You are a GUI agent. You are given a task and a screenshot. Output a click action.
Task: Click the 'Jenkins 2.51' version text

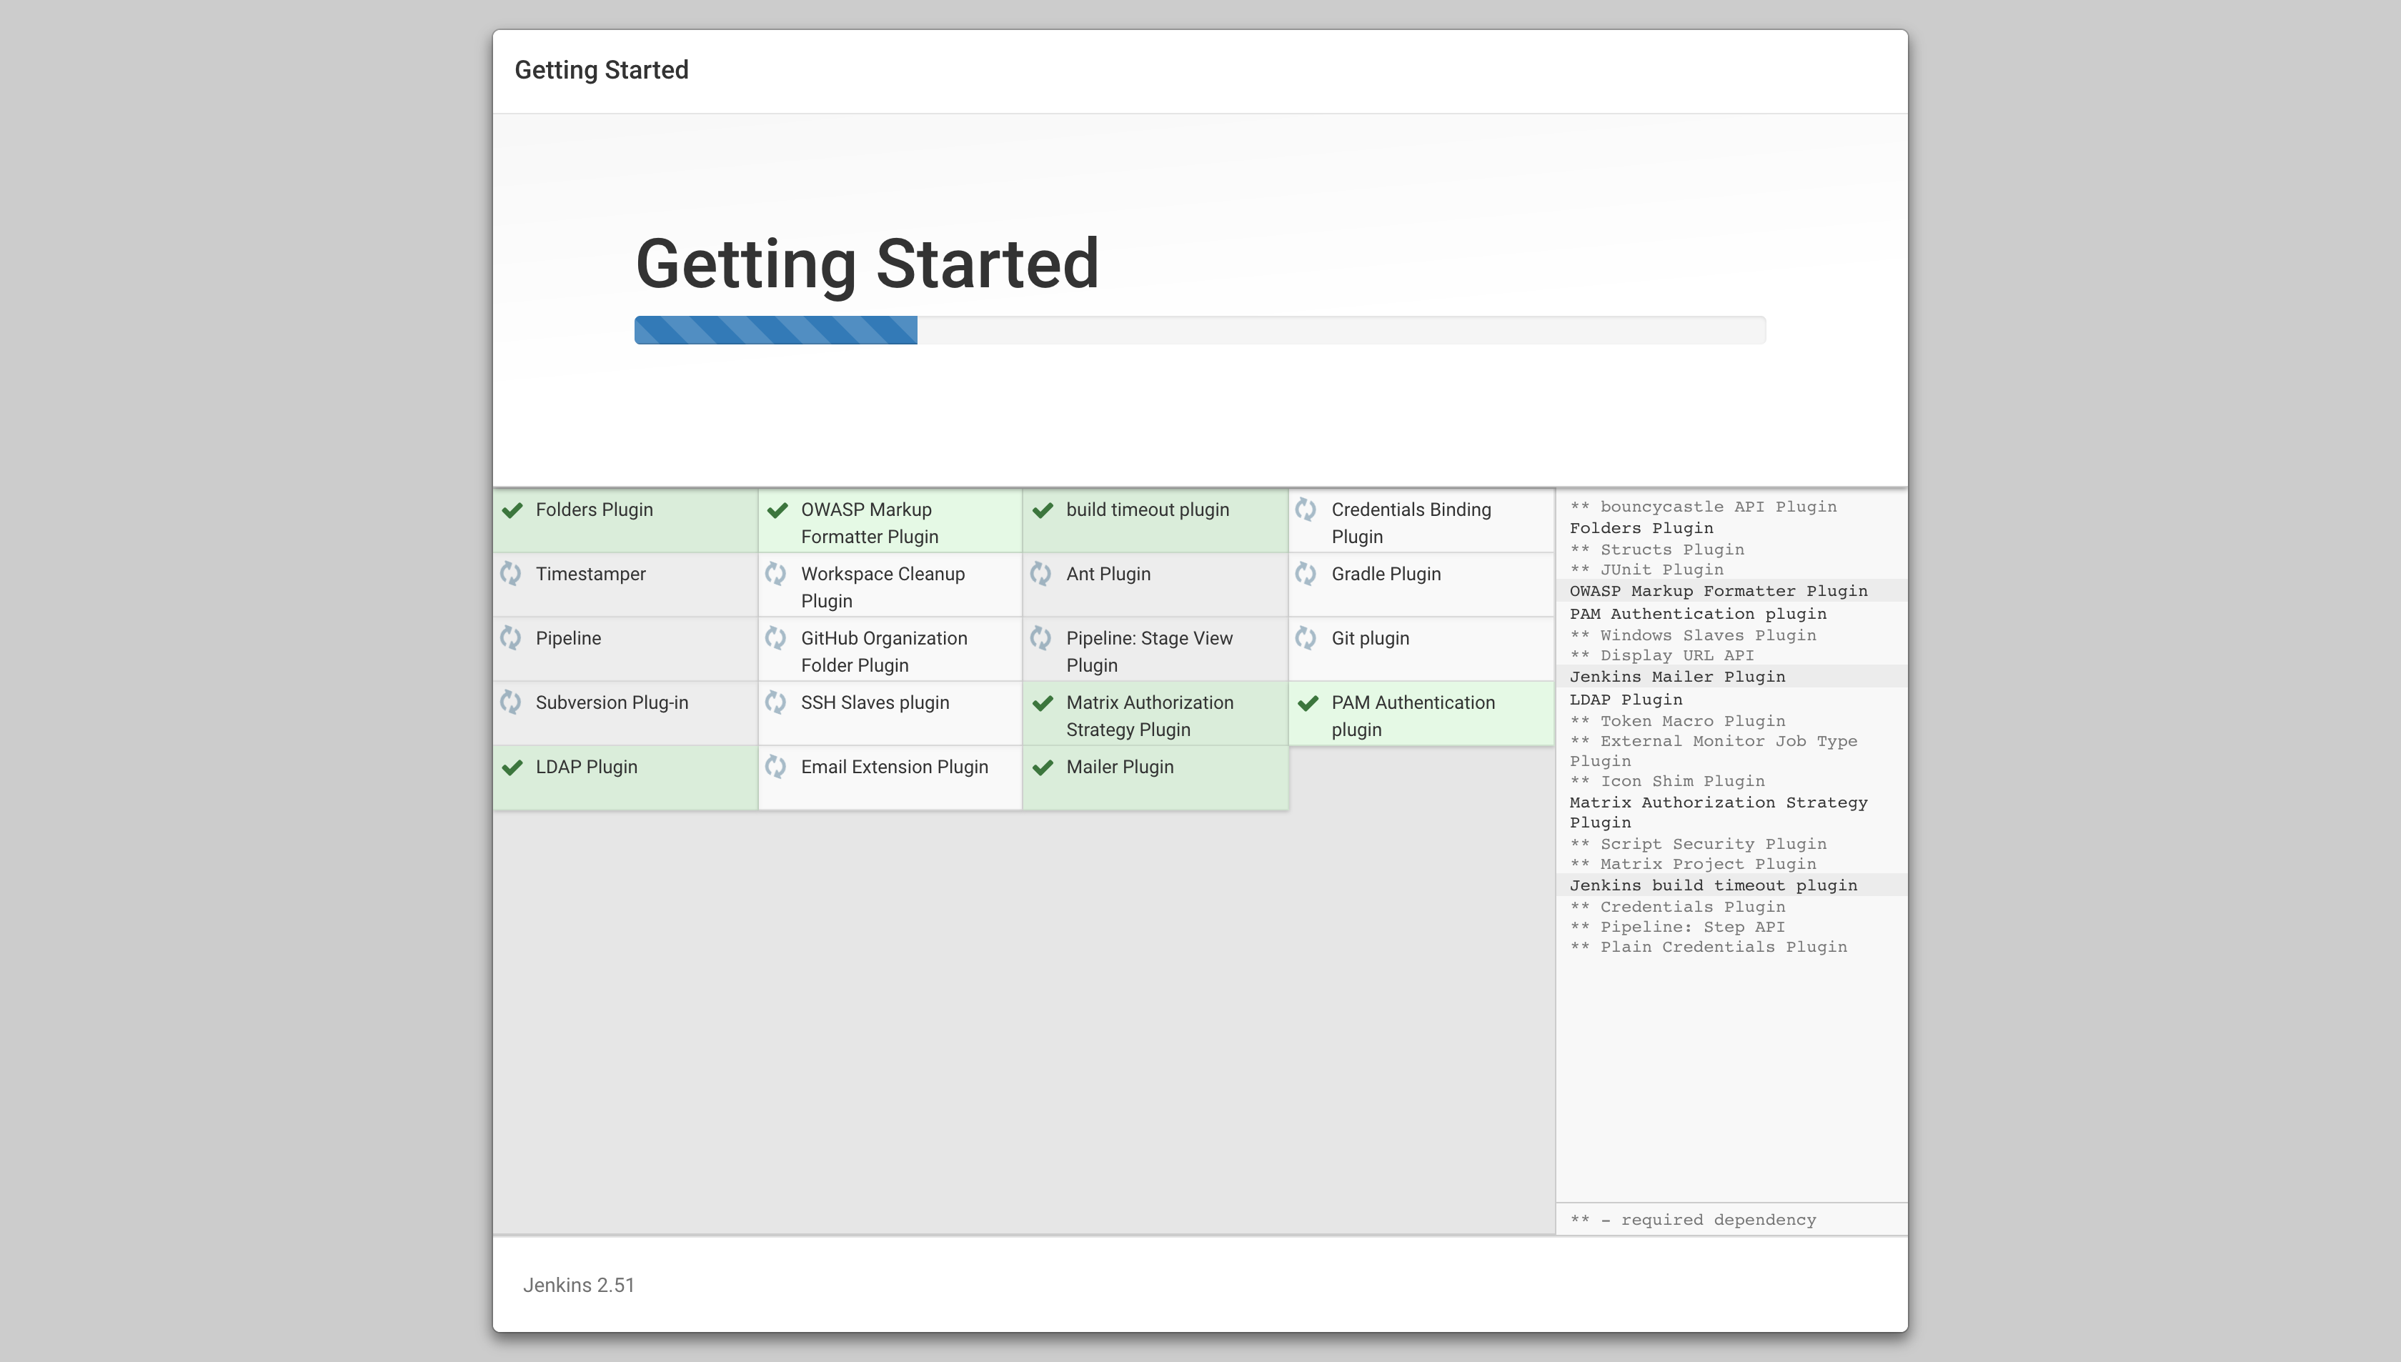click(578, 1286)
